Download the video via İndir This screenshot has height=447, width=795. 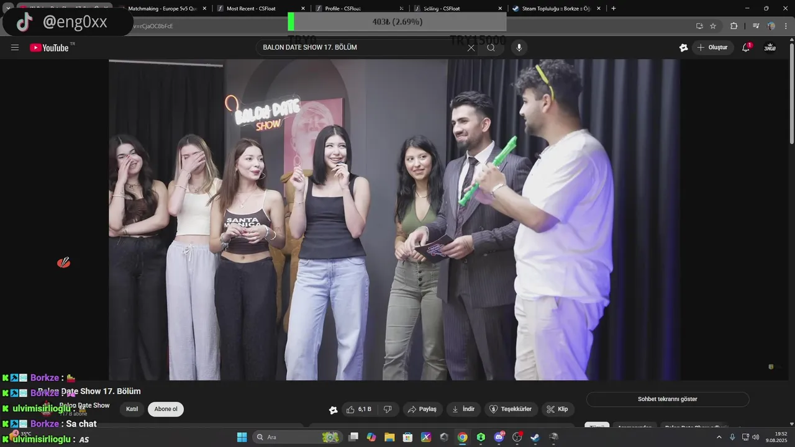tap(463, 409)
